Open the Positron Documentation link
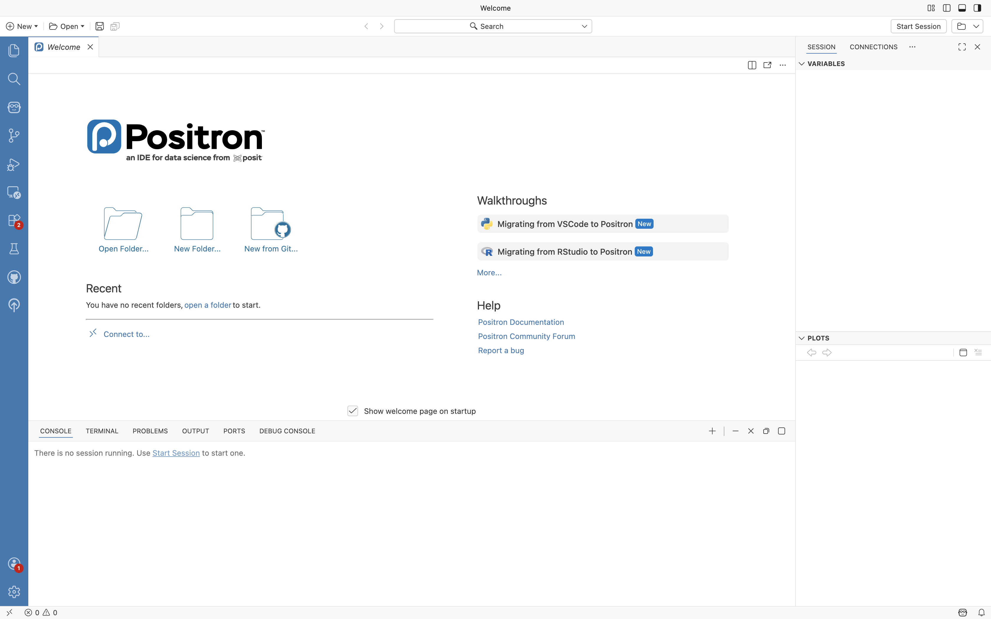991x619 pixels. coord(521,322)
